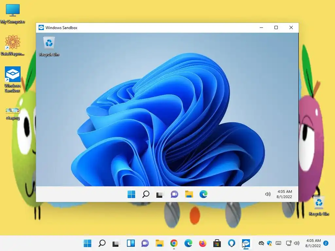The width and height of the screenshot is (335, 251).
Task: Click the Windows Sandbox host taskbar button
Action: [246, 243]
